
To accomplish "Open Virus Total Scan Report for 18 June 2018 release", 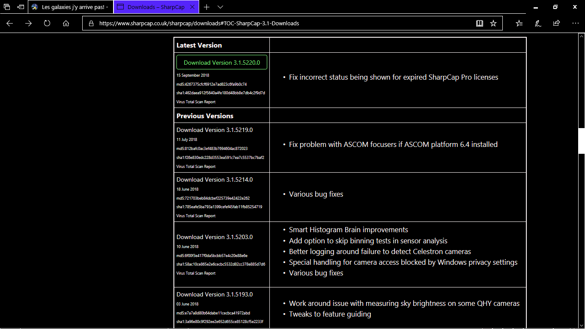I will (196, 216).
